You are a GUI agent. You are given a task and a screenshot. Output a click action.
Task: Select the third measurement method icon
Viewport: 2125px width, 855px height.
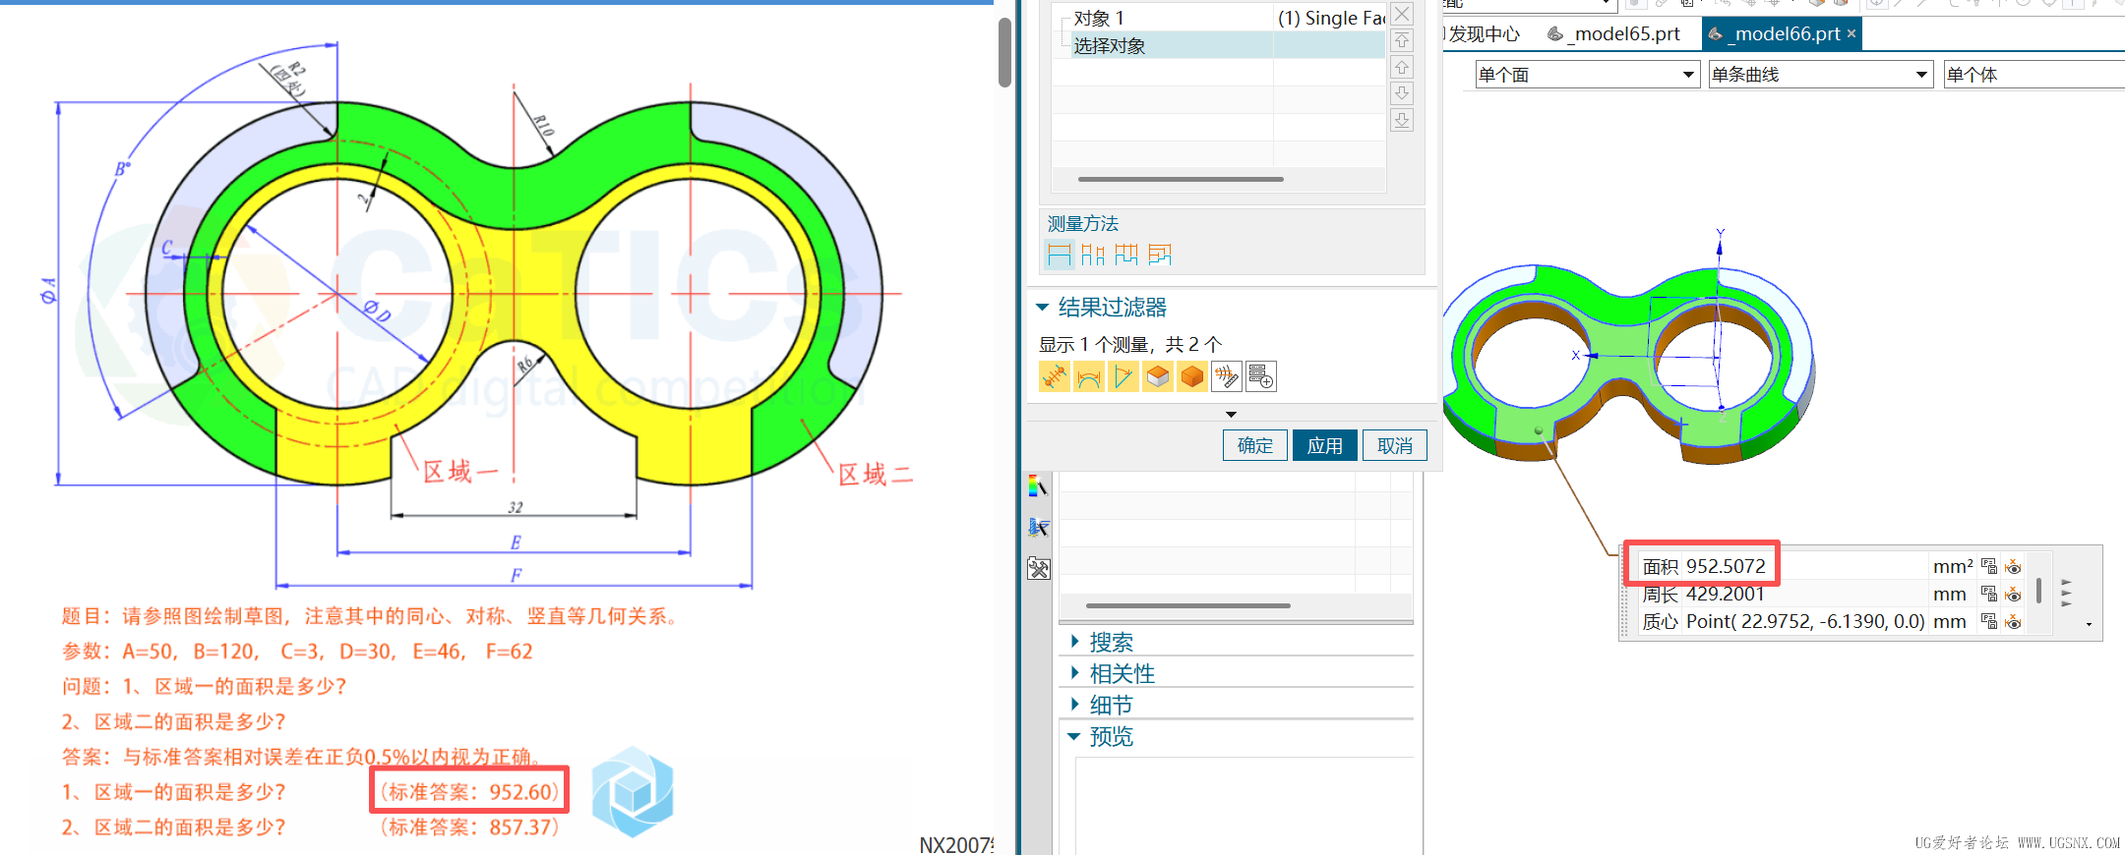click(1126, 256)
